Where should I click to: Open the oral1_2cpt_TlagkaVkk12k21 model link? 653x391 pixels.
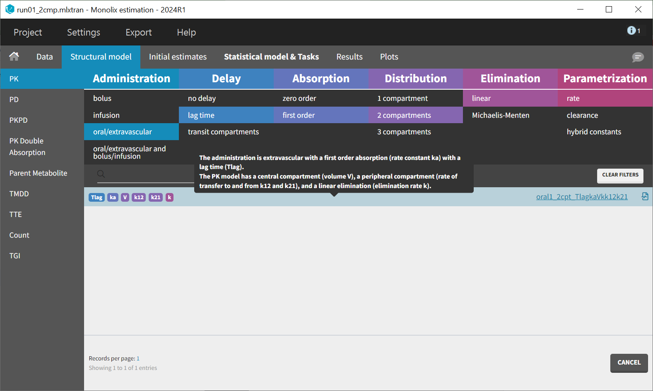[x=581, y=197]
